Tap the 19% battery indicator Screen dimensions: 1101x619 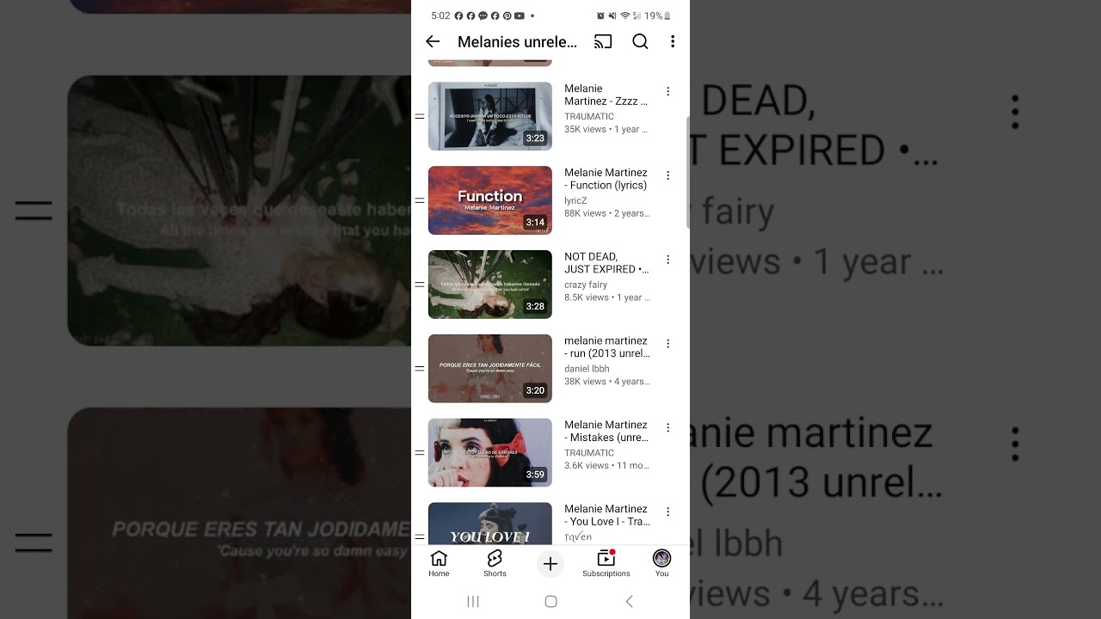[657, 15]
